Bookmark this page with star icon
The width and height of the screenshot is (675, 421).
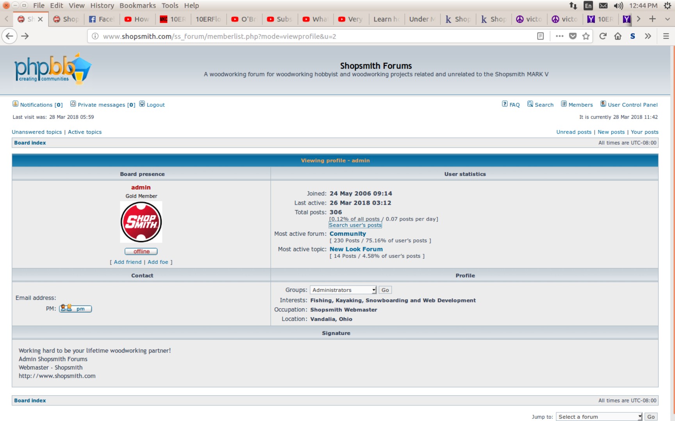pos(586,36)
